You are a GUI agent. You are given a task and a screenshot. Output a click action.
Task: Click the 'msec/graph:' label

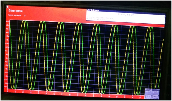[14, 15]
